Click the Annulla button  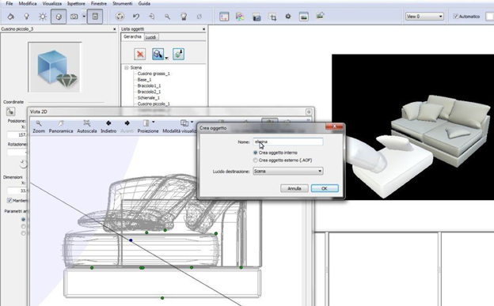coord(294,188)
